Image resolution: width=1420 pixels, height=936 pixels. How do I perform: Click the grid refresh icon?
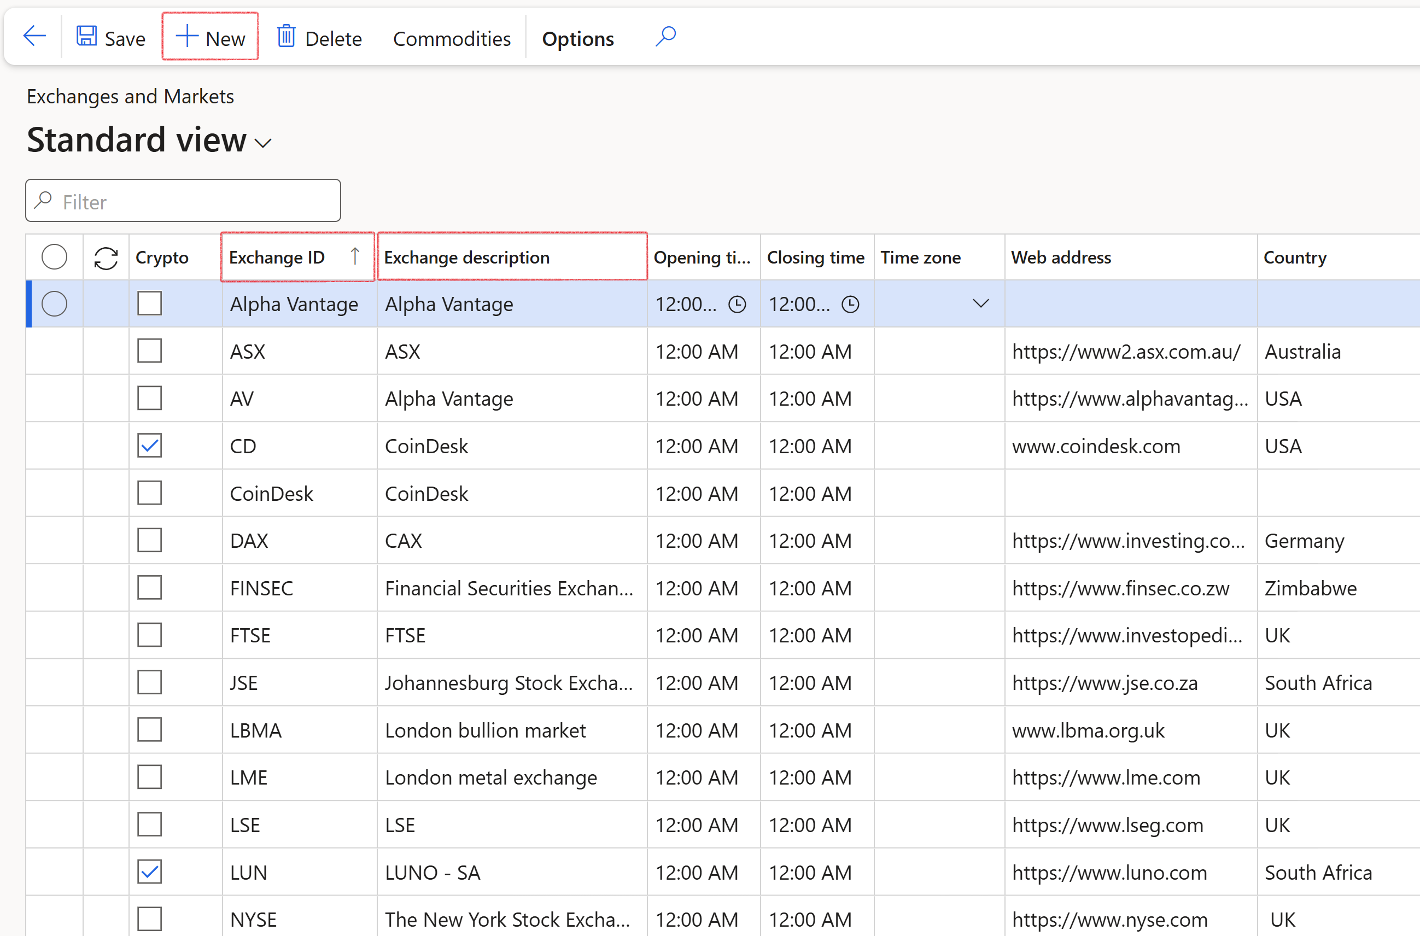click(x=106, y=258)
